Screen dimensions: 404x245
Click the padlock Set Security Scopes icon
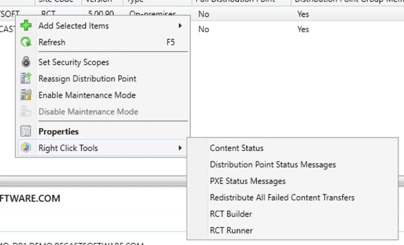(26, 62)
